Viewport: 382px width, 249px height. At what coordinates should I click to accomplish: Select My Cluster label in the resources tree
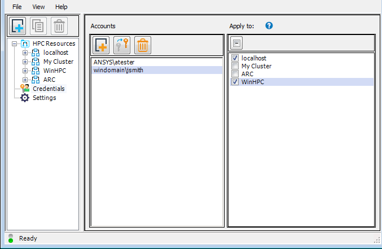pyautogui.click(x=59, y=62)
